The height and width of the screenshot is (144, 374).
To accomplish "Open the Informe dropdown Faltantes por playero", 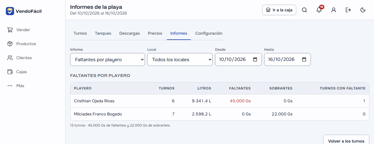I will (x=108, y=59).
